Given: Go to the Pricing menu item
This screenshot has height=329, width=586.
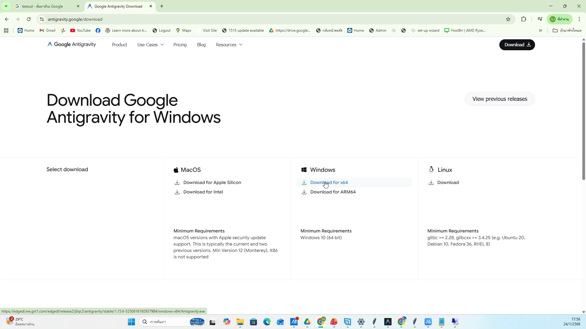Looking at the screenshot, I should pyautogui.click(x=180, y=45).
